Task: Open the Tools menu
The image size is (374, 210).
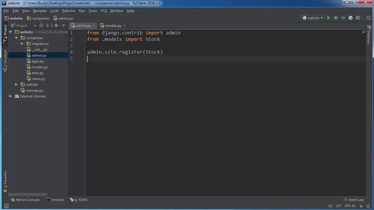Action: [92, 11]
